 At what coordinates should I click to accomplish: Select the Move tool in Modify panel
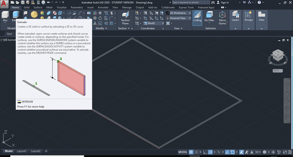[100, 13]
